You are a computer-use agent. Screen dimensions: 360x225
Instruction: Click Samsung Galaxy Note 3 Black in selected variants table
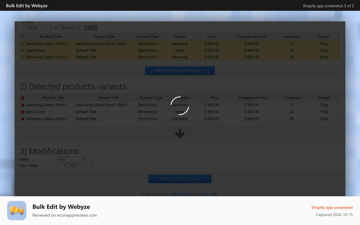(101, 105)
